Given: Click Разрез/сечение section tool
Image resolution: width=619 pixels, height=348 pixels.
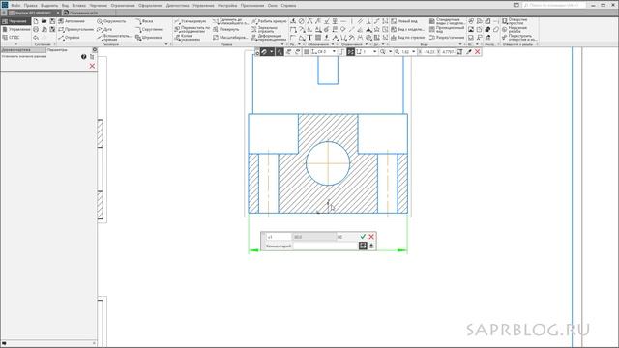Looking at the screenshot, I should pos(447,38).
